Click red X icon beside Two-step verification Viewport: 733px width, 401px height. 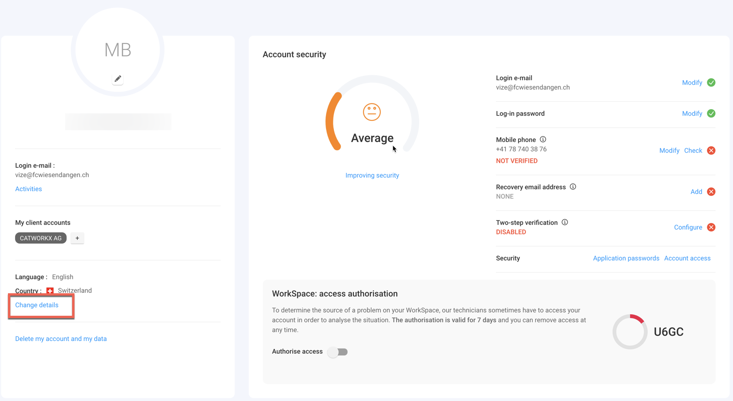coord(711,227)
